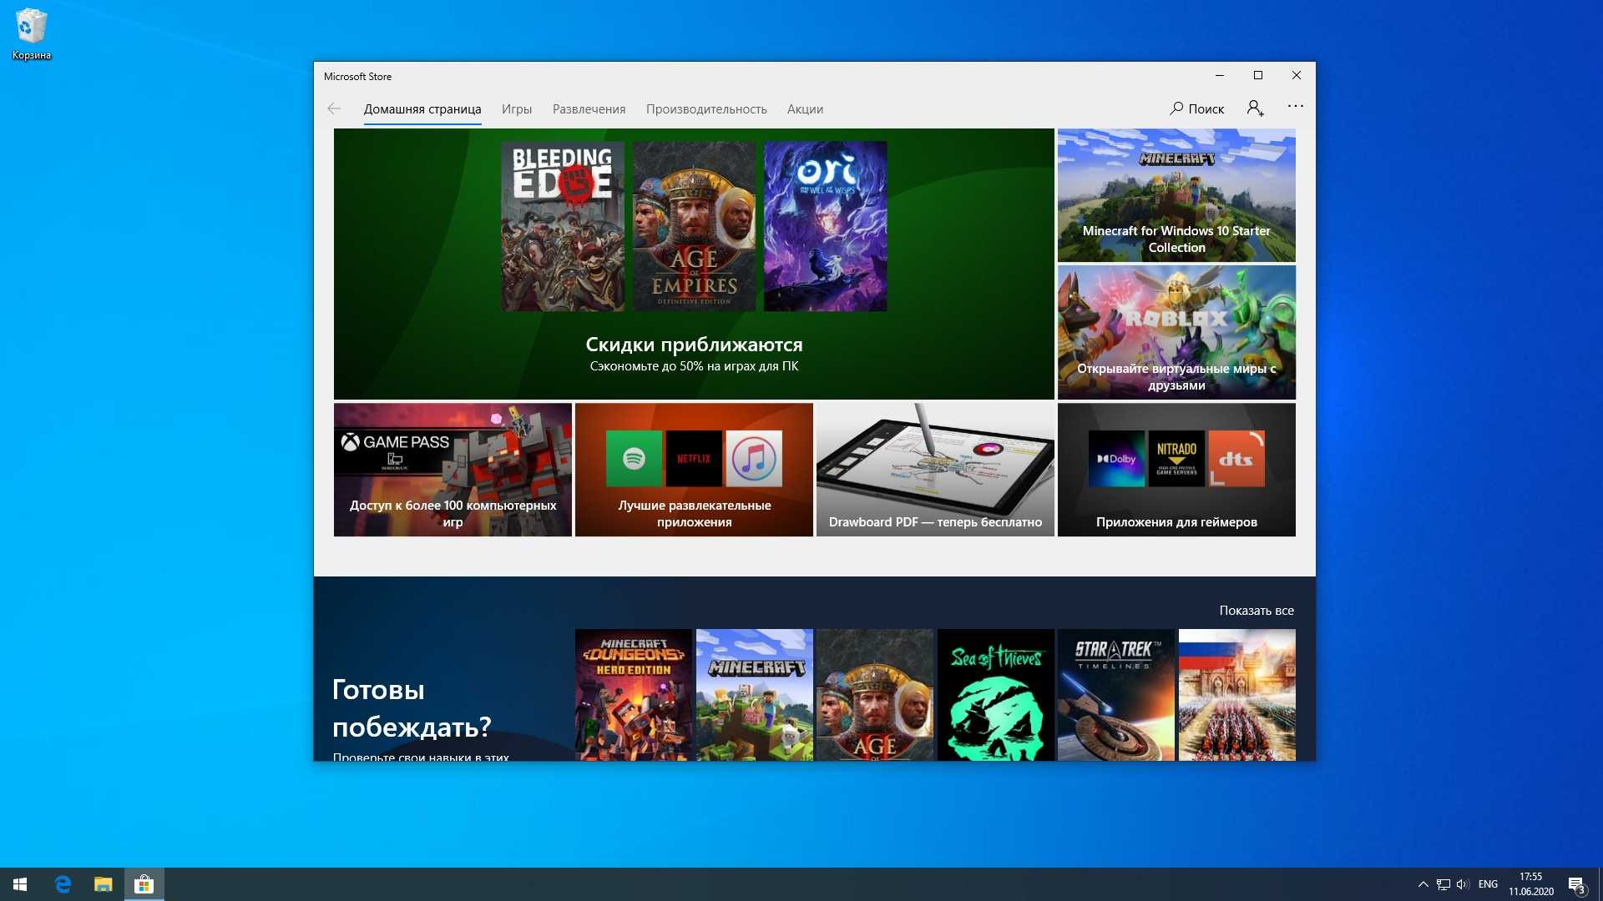Open Drawboard PDF tile
The image size is (1603, 901).
coord(935,470)
